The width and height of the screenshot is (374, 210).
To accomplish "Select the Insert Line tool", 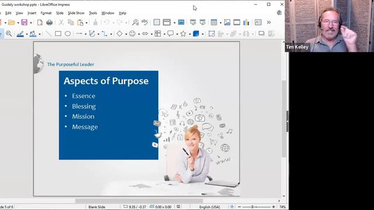I will [49, 34].
